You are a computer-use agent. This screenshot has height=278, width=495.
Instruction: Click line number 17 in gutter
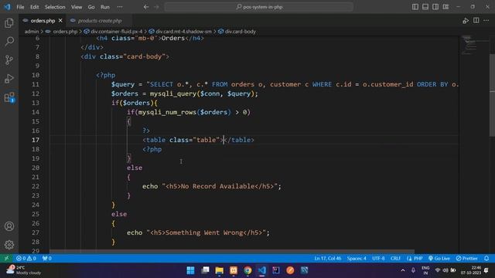36,140
